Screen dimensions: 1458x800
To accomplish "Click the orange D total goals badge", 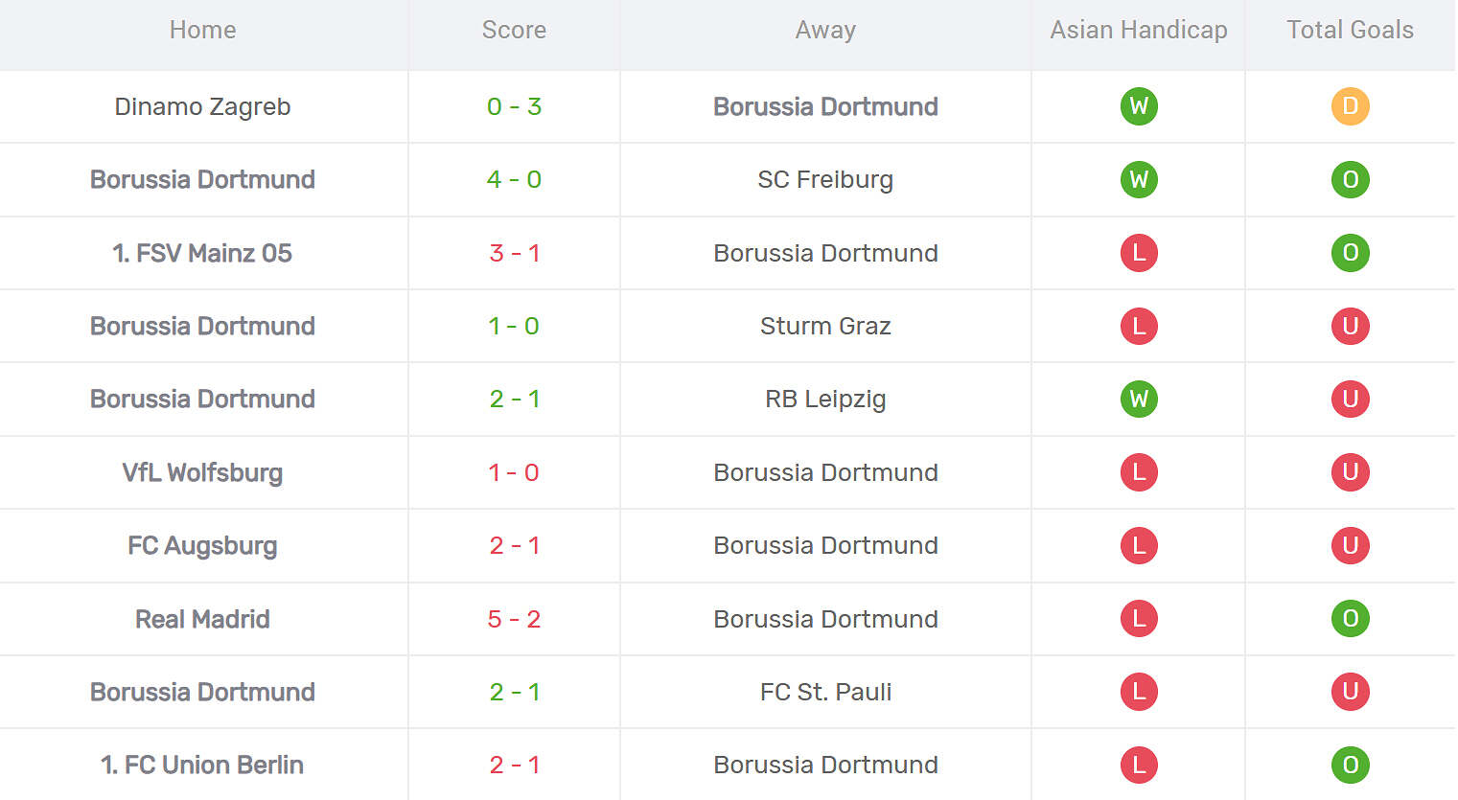I will 1350,106.
